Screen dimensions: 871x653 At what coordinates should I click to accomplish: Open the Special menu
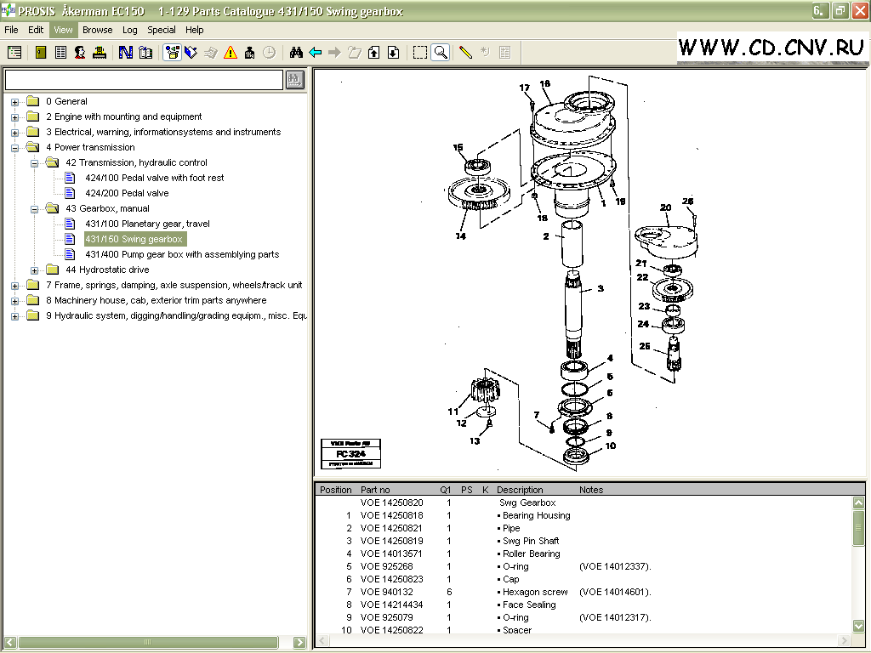click(161, 30)
